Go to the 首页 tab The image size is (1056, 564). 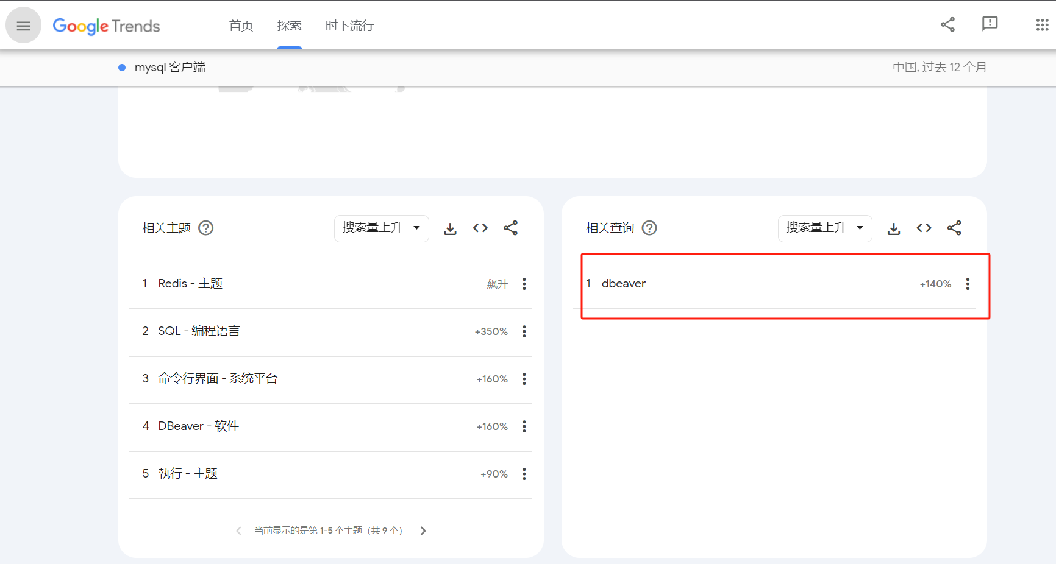pyautogui.click(x=241, y=26)
